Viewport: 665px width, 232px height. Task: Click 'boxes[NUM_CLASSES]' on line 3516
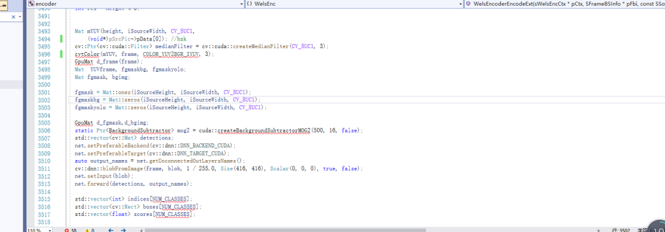pos(171,207)
